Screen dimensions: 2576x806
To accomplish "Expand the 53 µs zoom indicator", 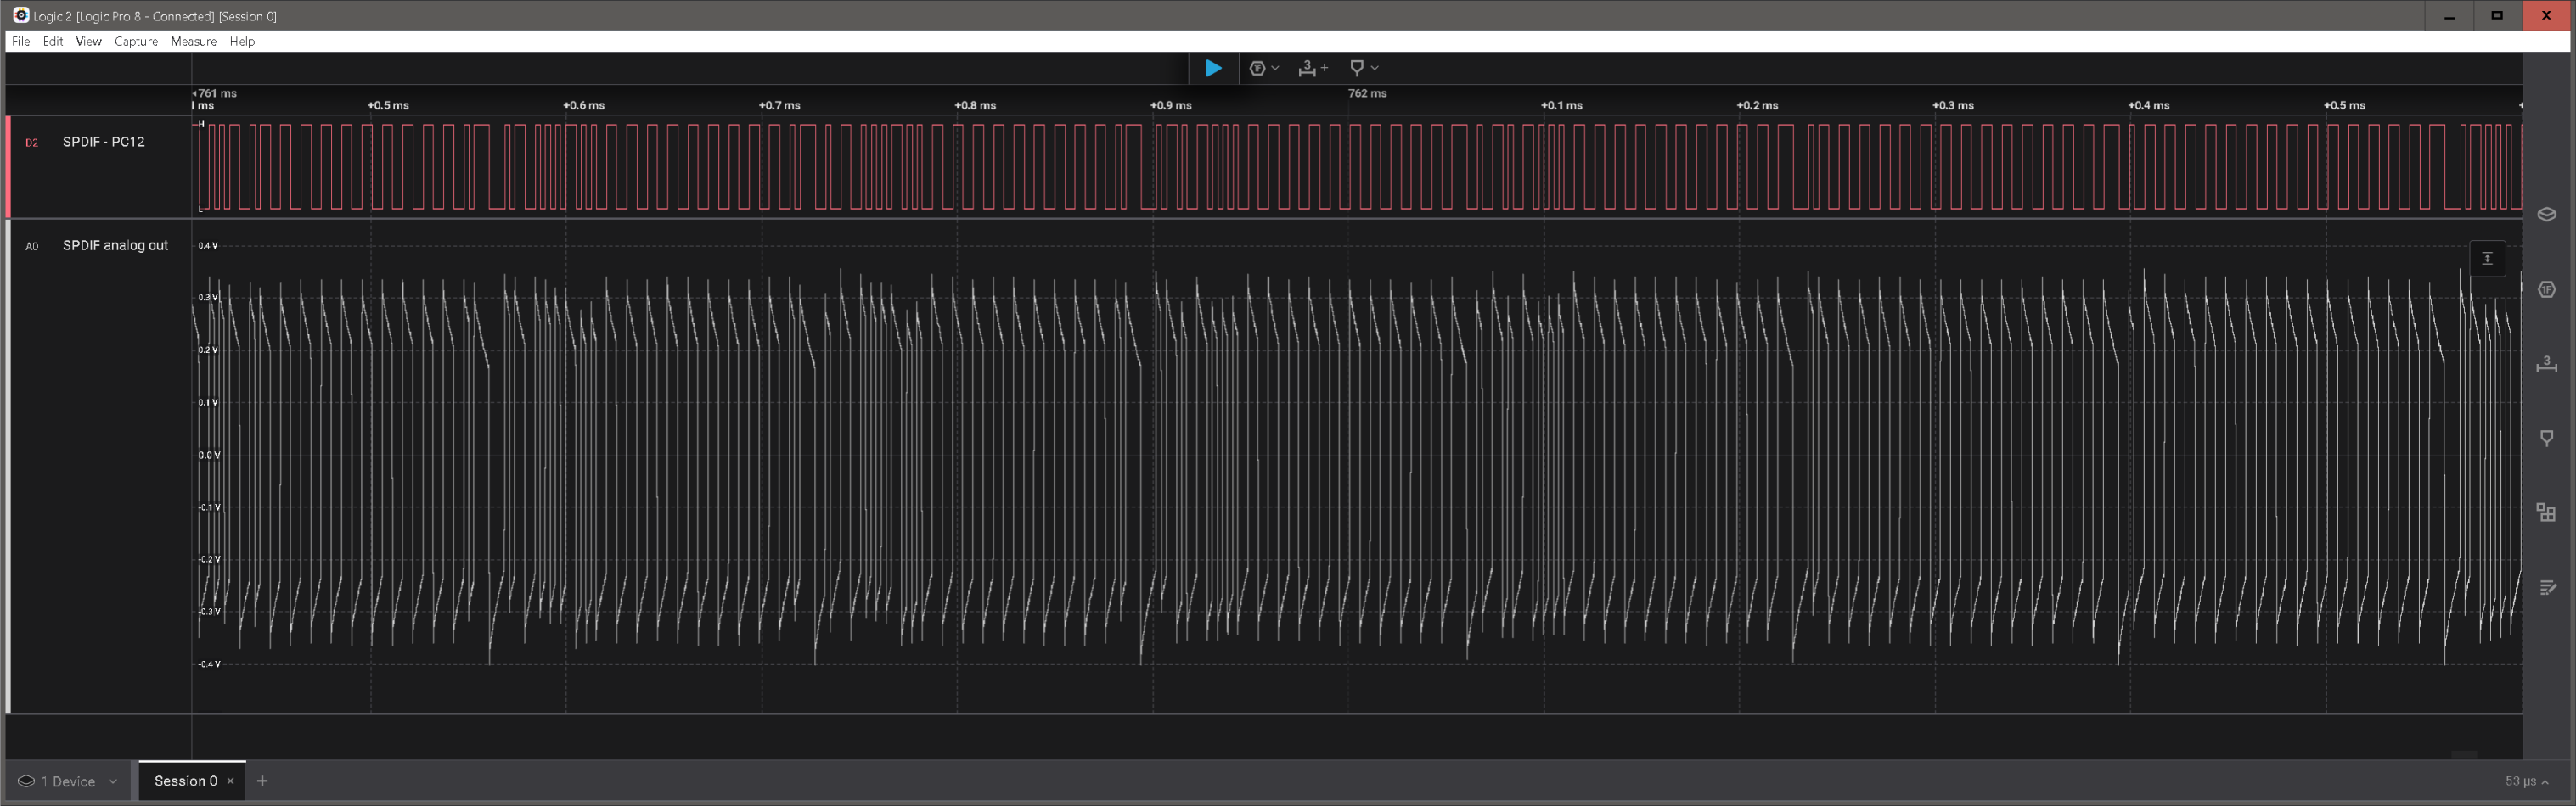I will (2526, 781).
